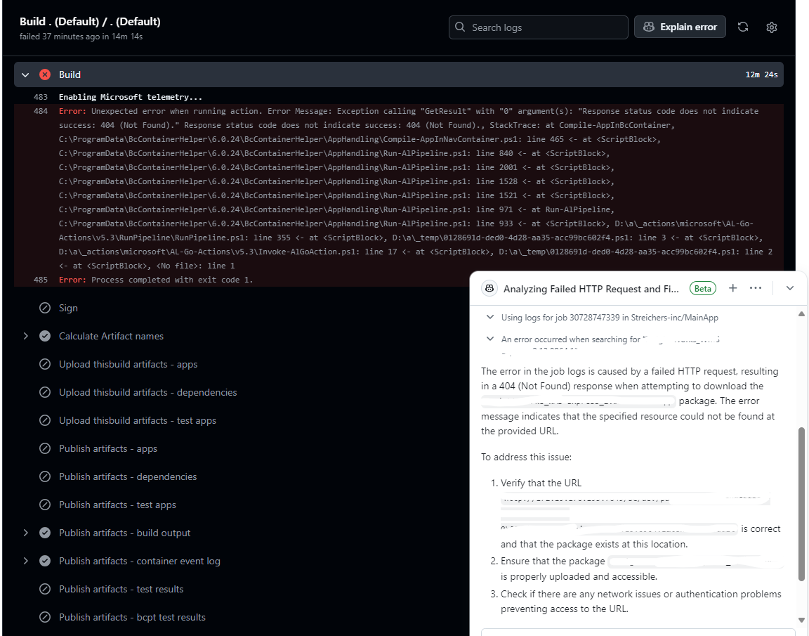
Task: Click success check beside container event log
Action: pos(45,561)
